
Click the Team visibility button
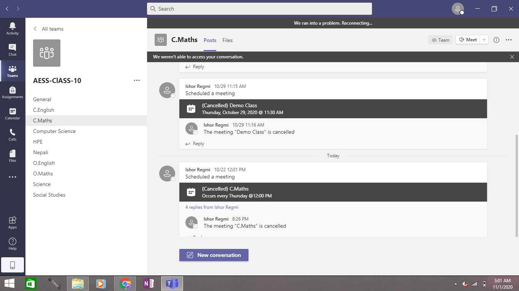(440, 40)
